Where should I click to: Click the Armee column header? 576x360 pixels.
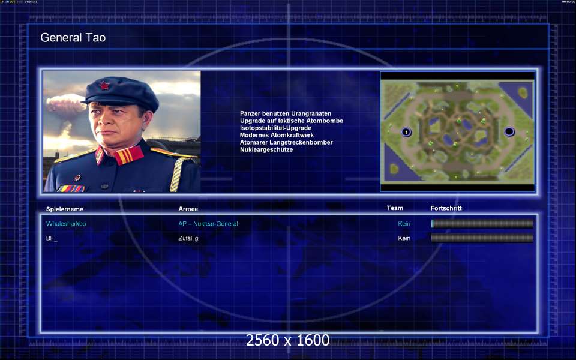point(188,209)
